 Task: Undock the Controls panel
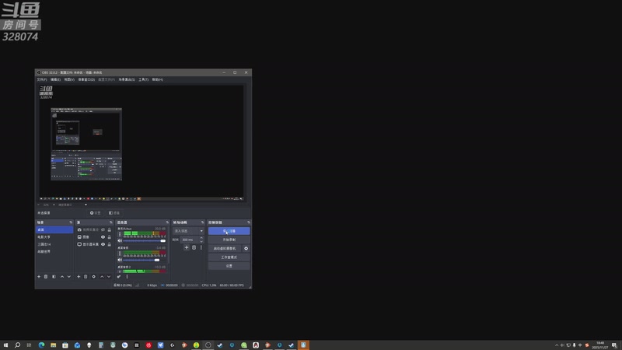(249, 222)
